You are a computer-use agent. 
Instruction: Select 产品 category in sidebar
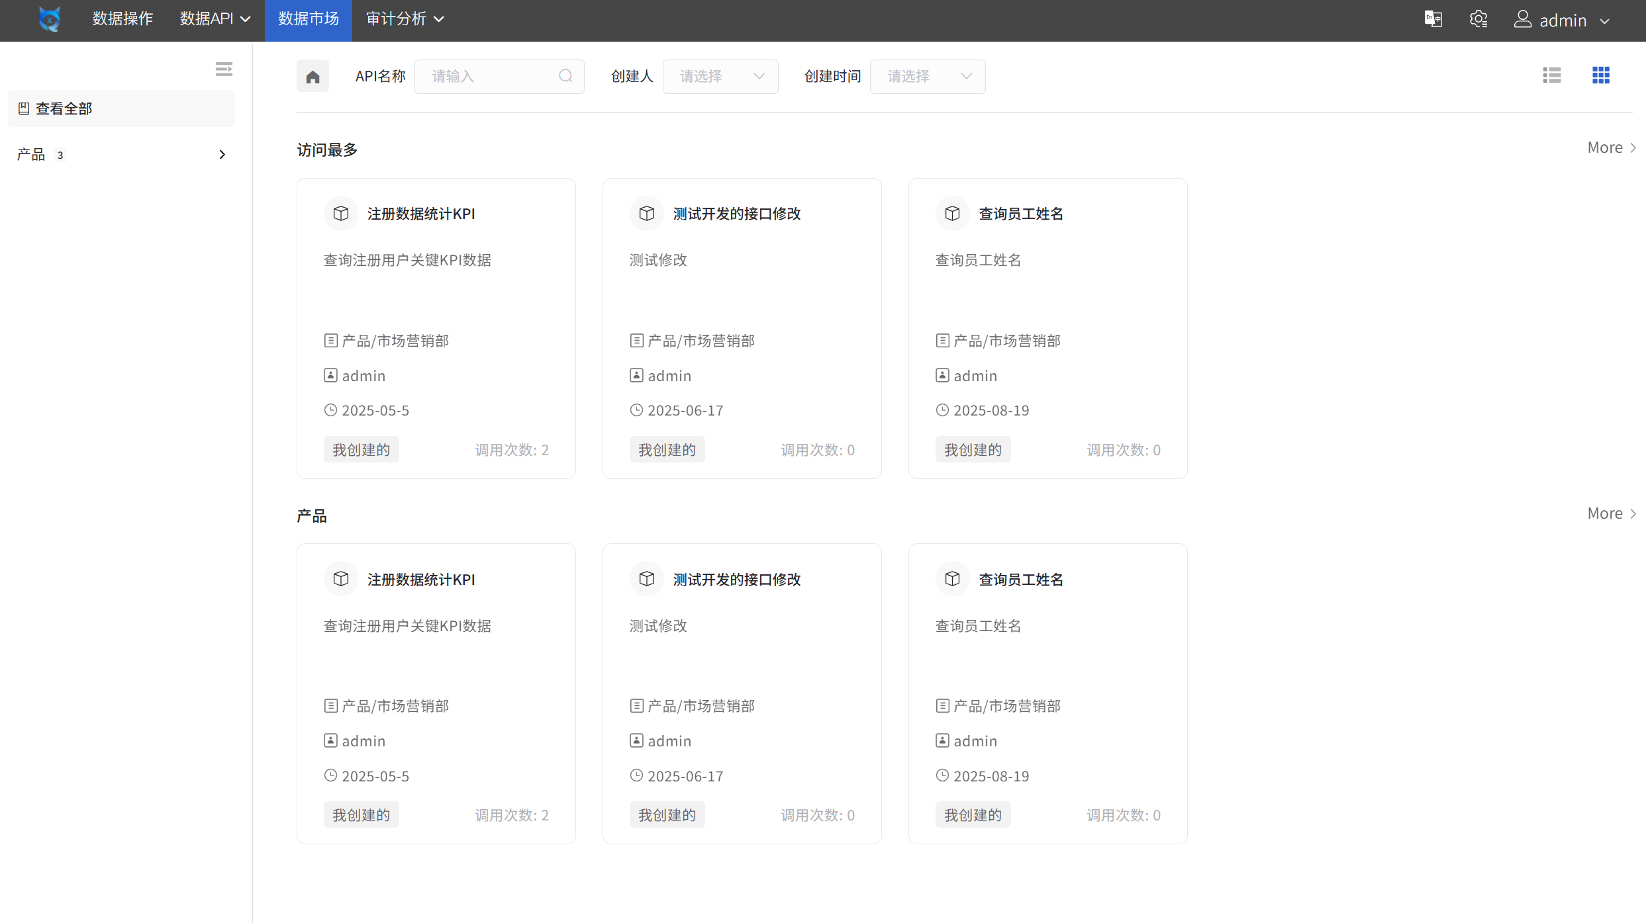coord(121,155)
